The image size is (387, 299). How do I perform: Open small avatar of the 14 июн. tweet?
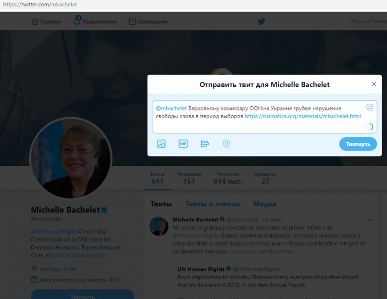click(x=159, y=226)
